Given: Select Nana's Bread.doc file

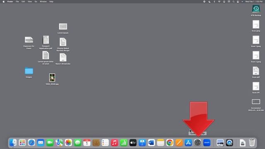Looking at the screenshot, I should pyautogui.click(x=63, y=58).
